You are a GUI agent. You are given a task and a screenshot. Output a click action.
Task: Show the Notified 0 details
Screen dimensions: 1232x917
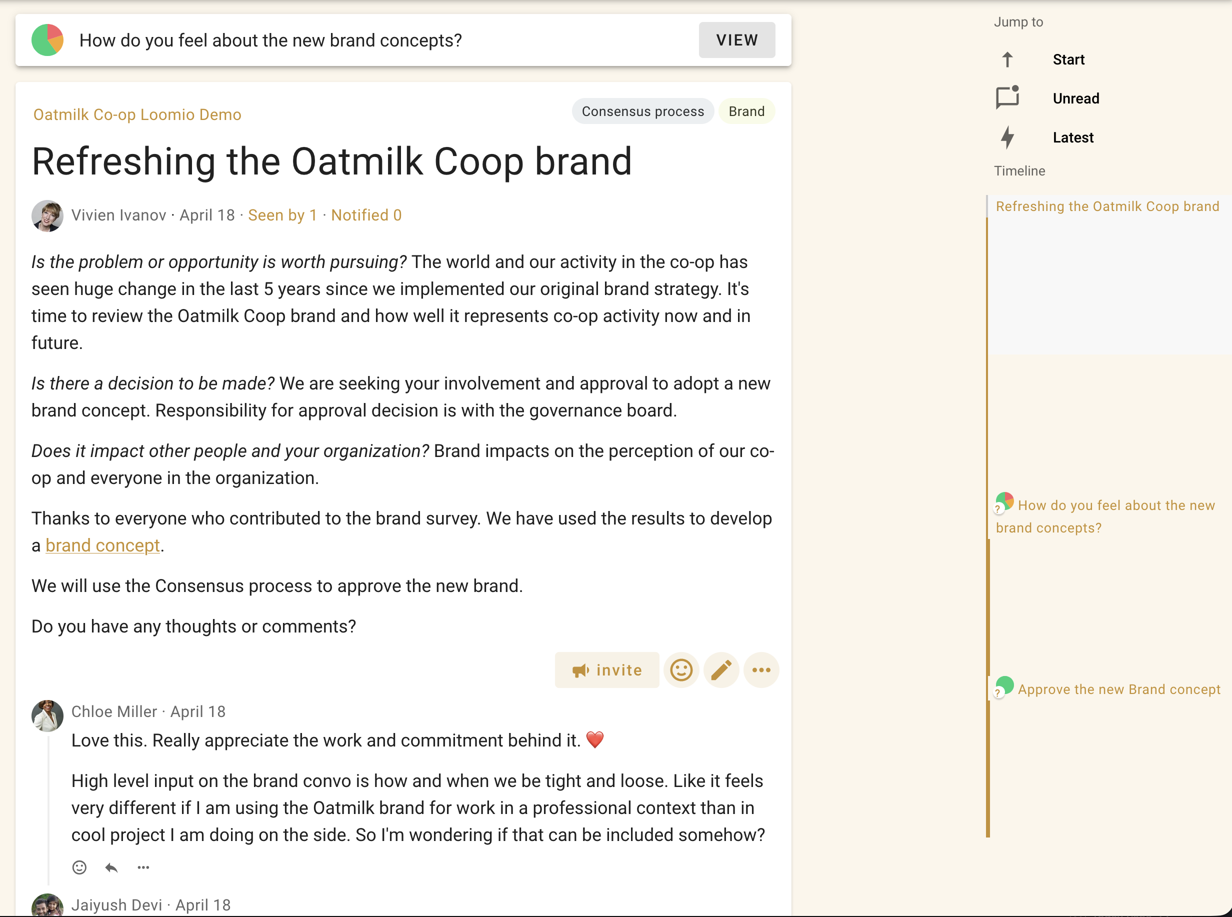click(x=366, y=215)
